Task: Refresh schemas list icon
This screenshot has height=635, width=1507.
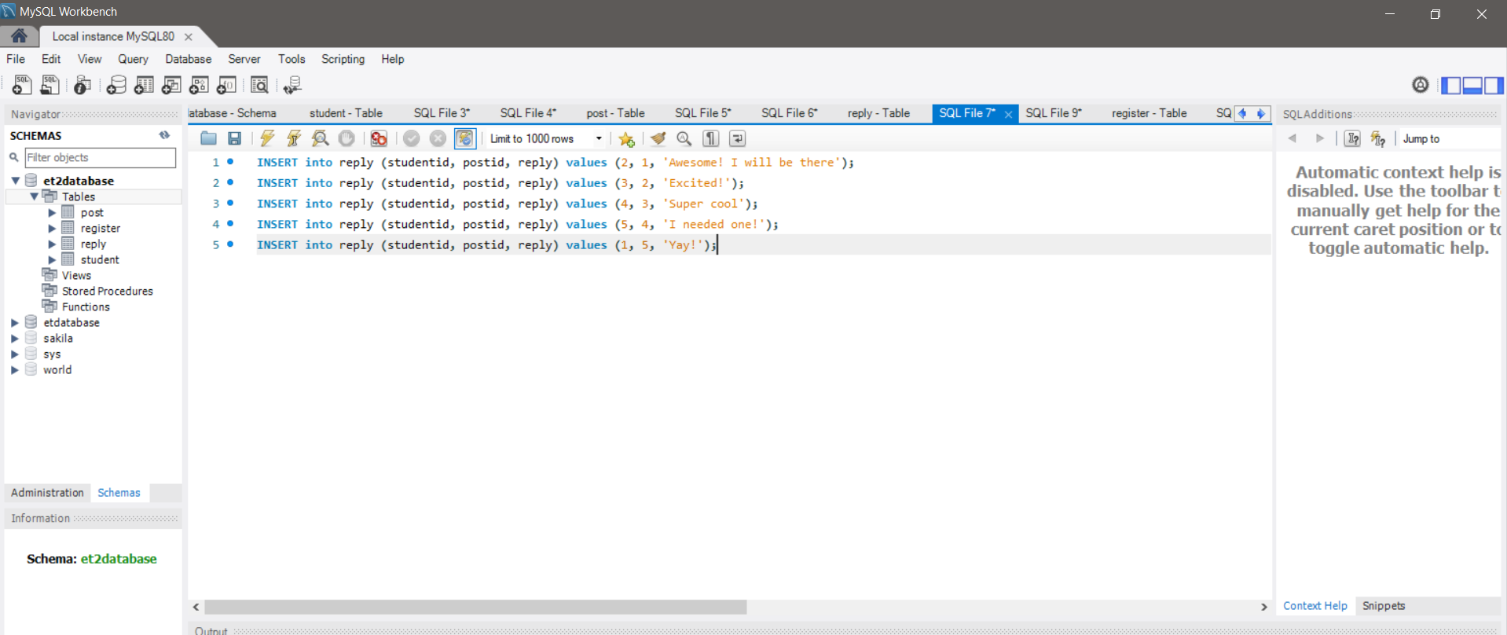Action: point(164,135)
